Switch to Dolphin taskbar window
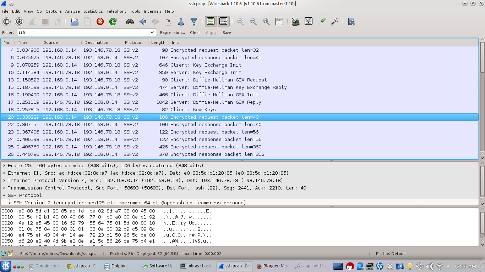Screen dimensions: 485x272 119,266
